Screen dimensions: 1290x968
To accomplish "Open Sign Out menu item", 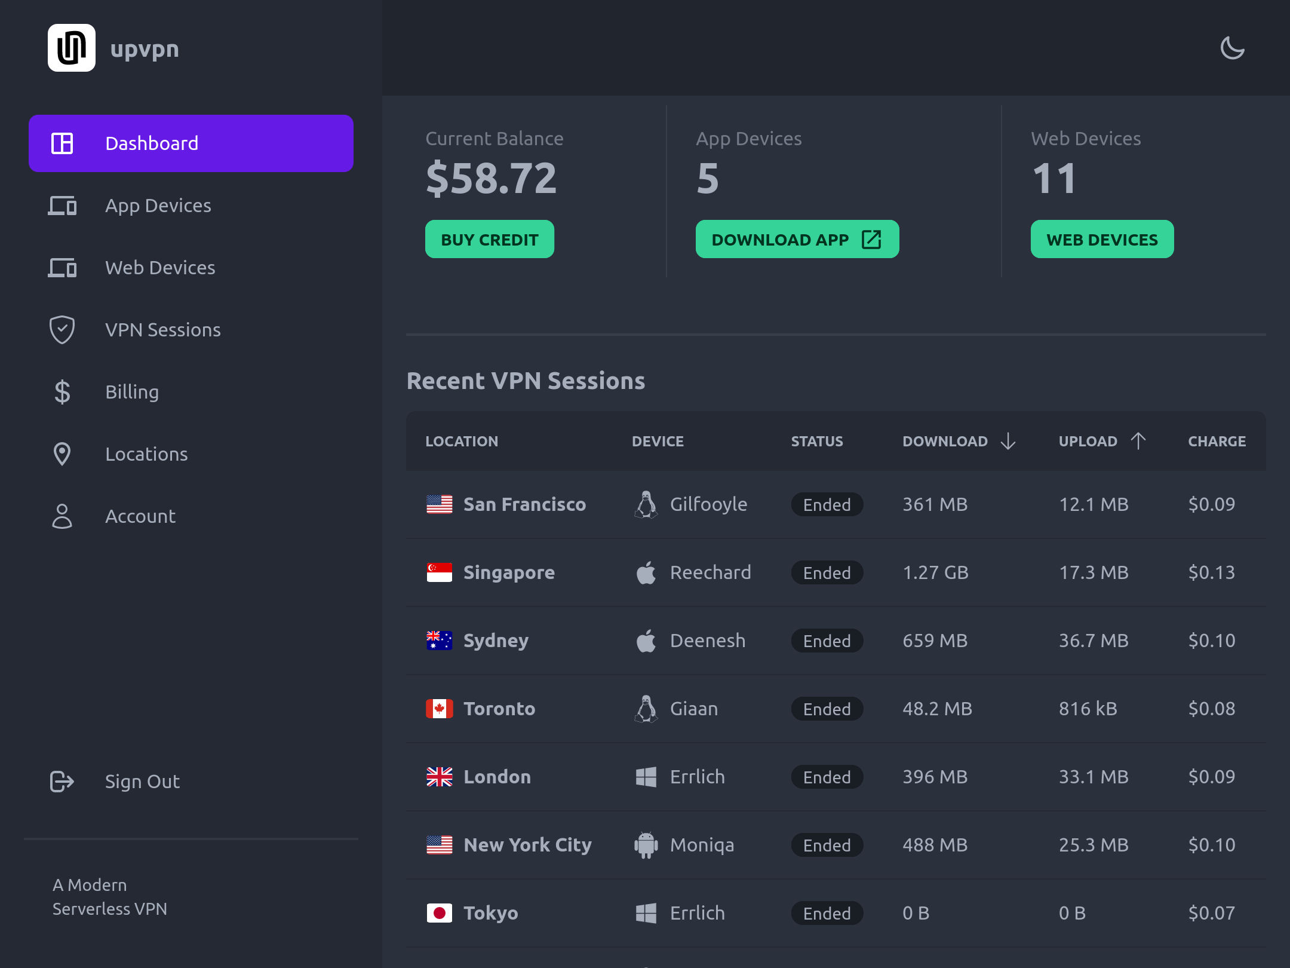I will coord(142,782).
